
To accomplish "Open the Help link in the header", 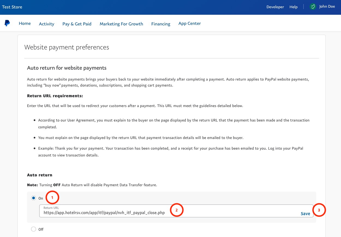I will coord(294,7).
